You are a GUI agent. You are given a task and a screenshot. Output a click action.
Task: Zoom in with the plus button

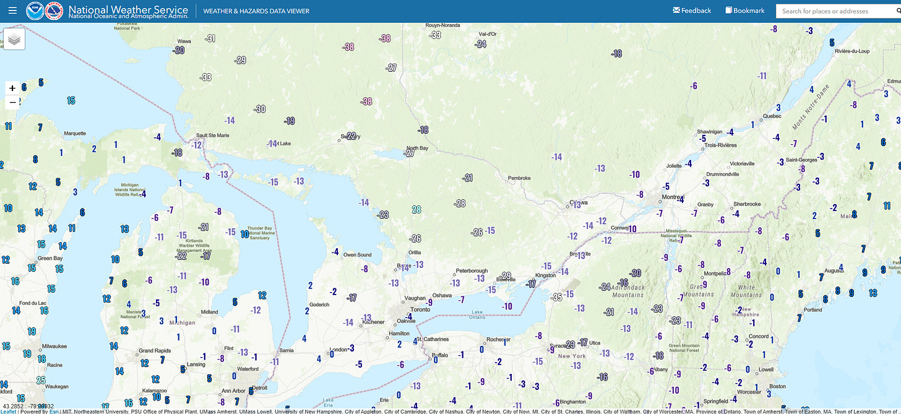point(12,88)
